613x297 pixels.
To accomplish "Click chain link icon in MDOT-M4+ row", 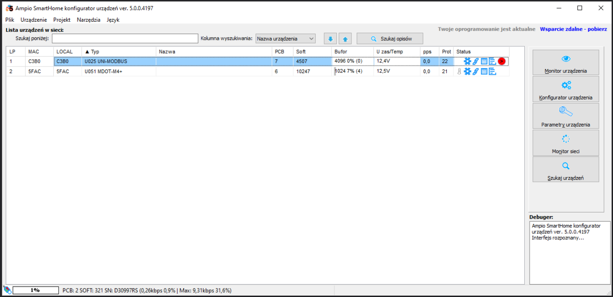I will point(476,71).
